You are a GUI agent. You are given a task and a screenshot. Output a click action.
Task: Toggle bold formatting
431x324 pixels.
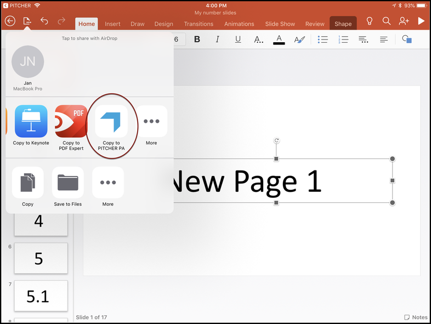pos(197,39)
